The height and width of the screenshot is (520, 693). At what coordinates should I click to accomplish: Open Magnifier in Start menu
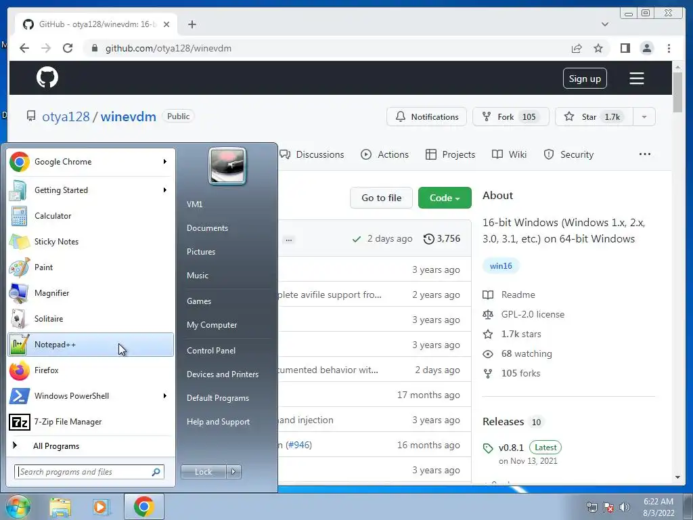point(91,292)
